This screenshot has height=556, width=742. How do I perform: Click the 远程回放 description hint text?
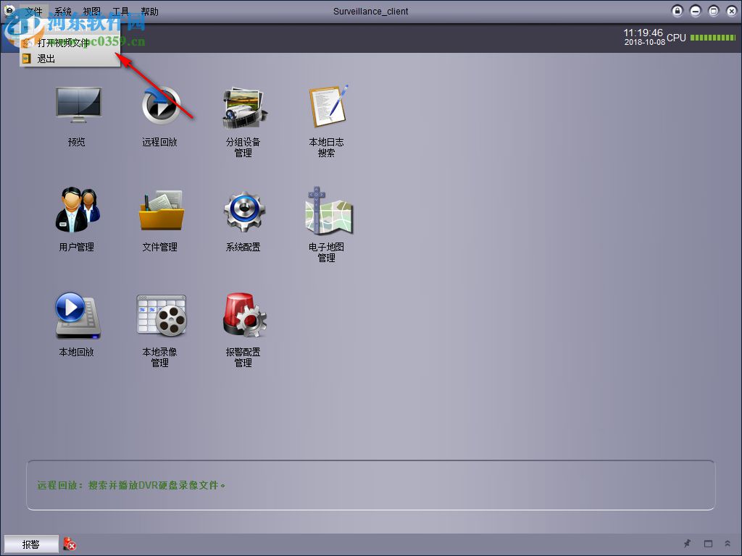coord(131,485)
